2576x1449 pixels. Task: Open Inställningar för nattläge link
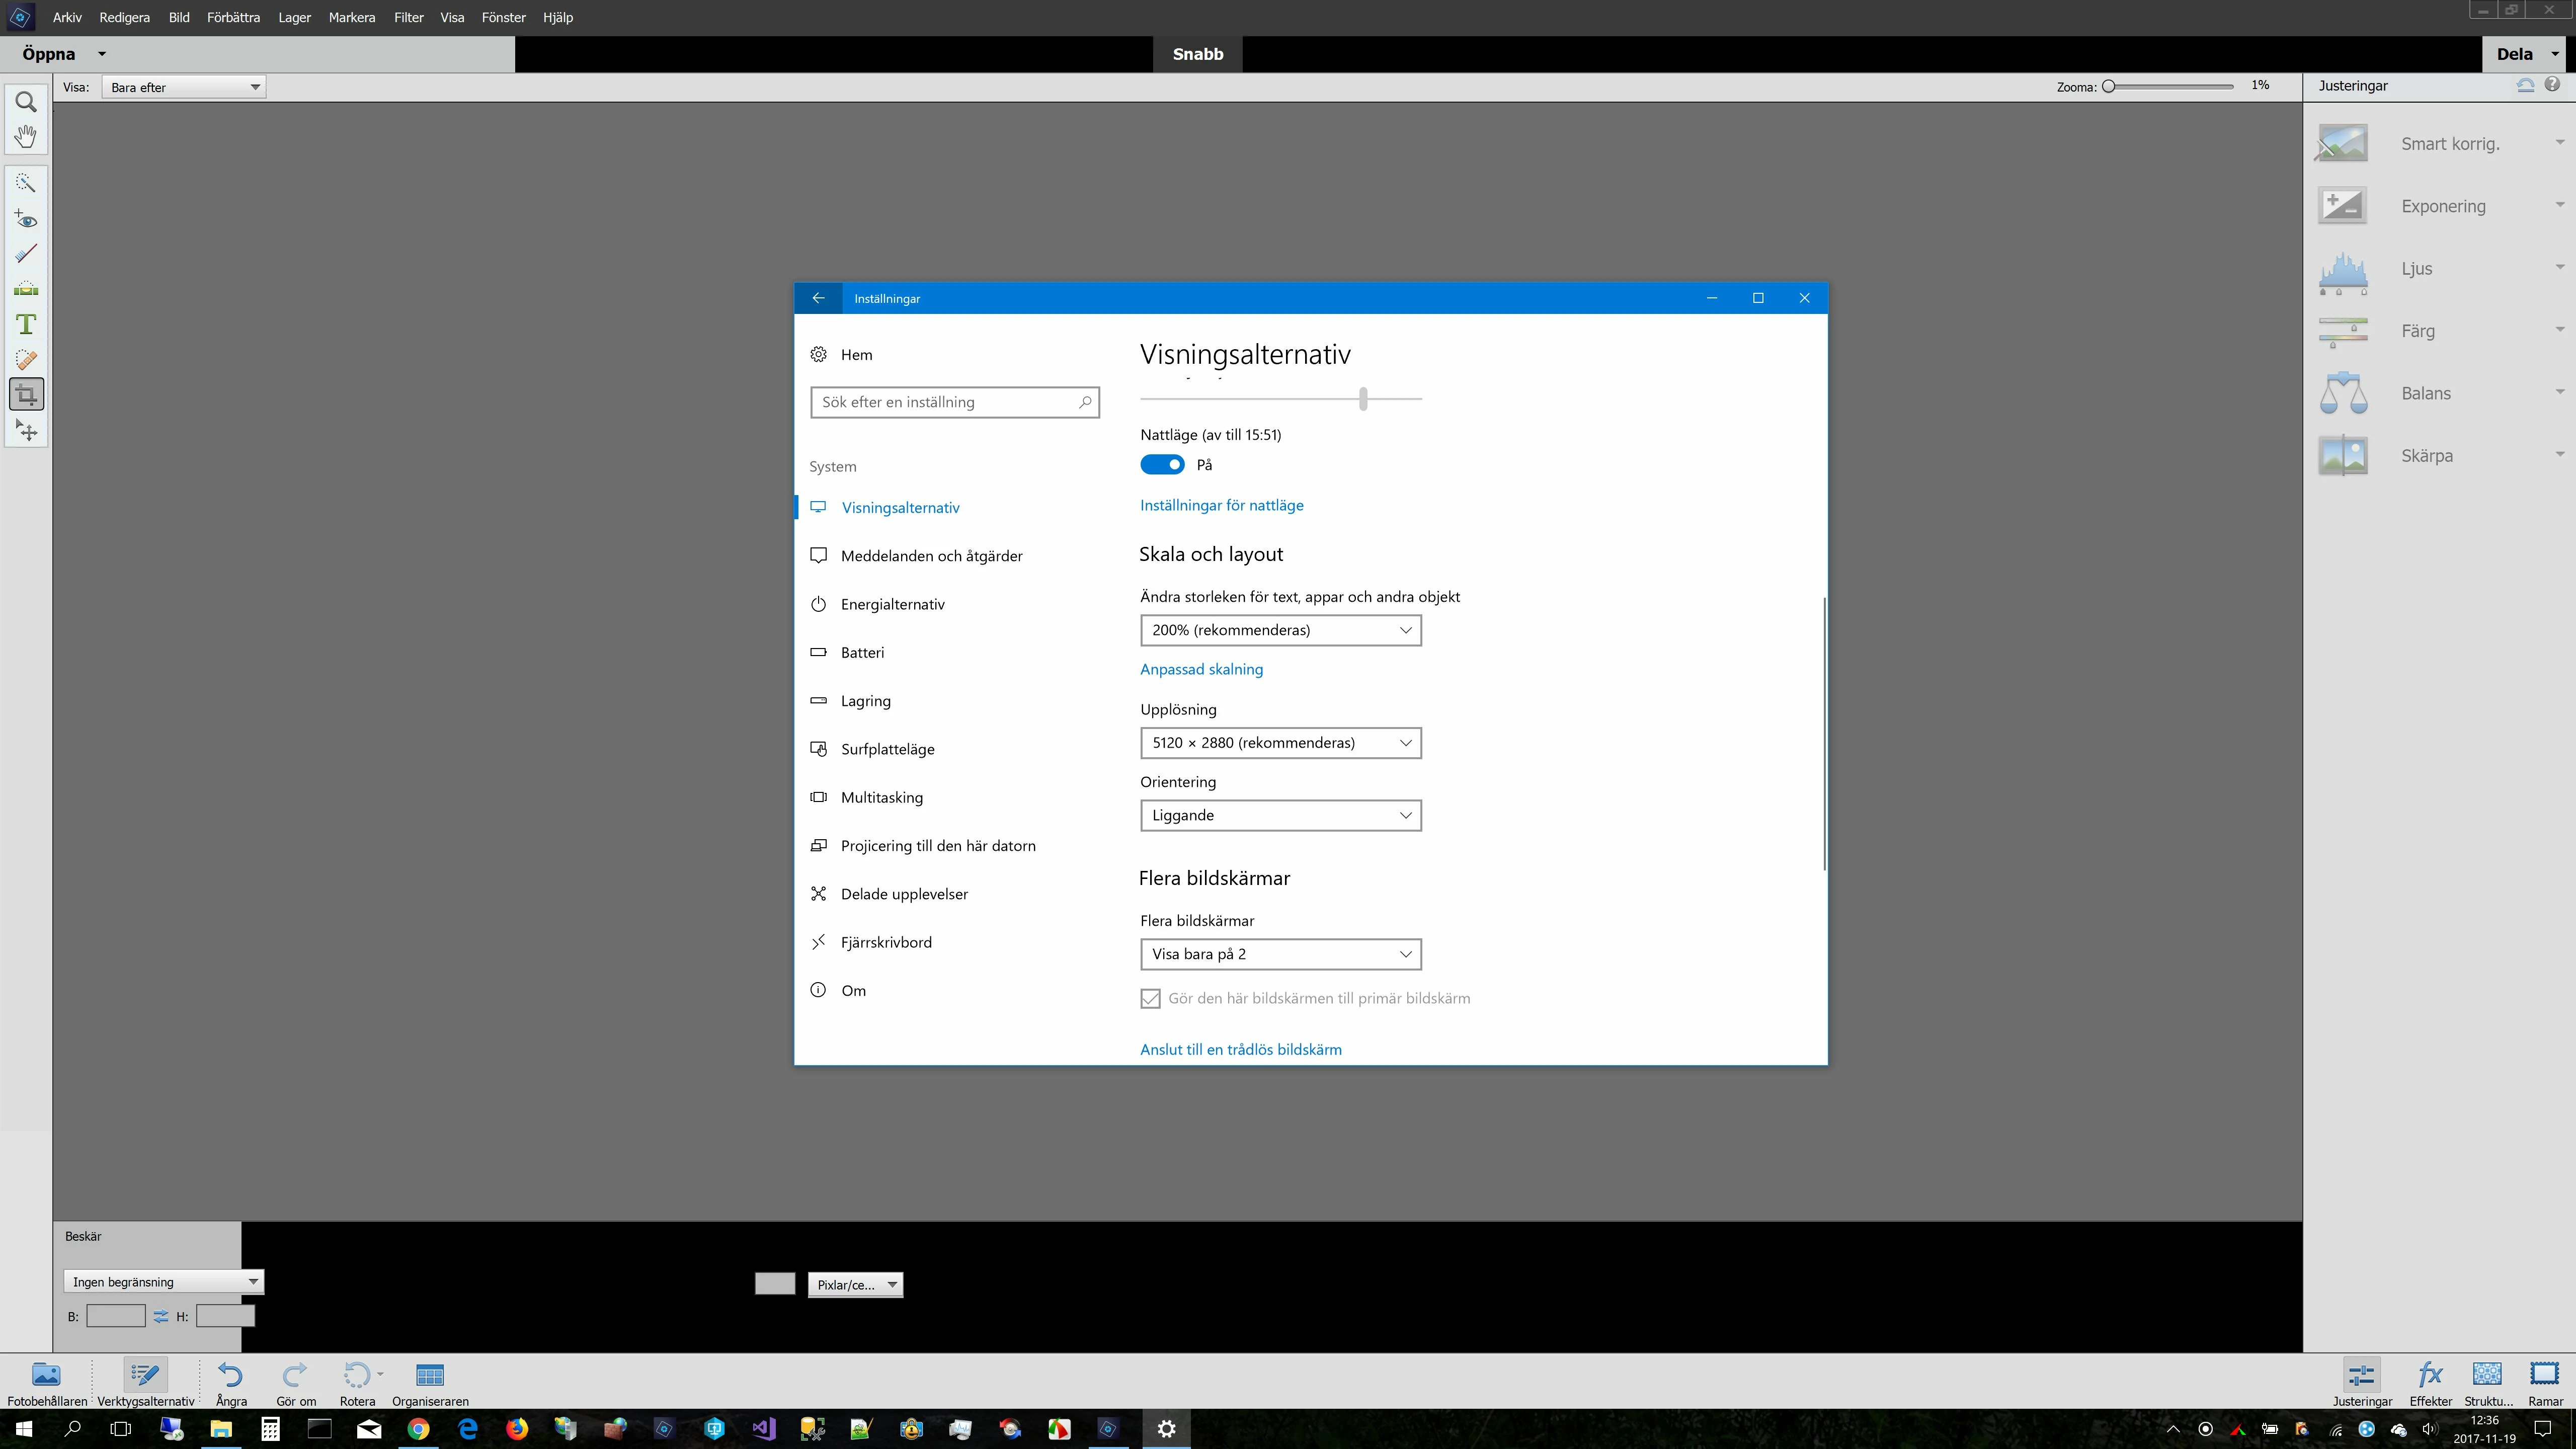(x=1221, y=505)
